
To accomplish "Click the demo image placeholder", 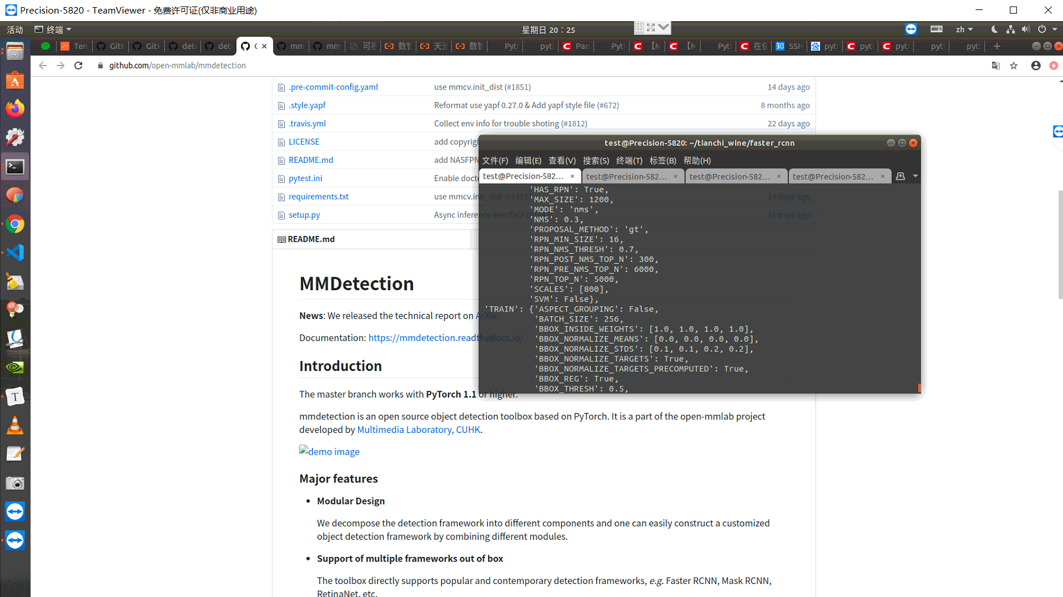I will point(329,451).
